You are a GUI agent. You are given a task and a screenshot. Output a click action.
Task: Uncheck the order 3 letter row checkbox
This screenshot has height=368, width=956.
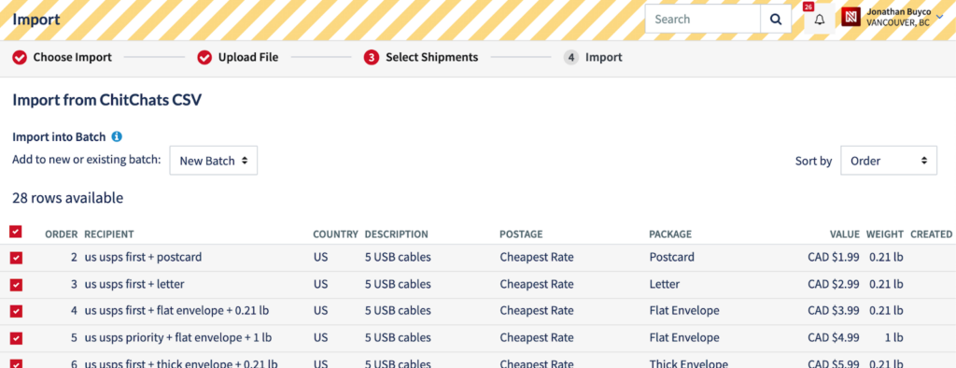(x=16, y=284)
